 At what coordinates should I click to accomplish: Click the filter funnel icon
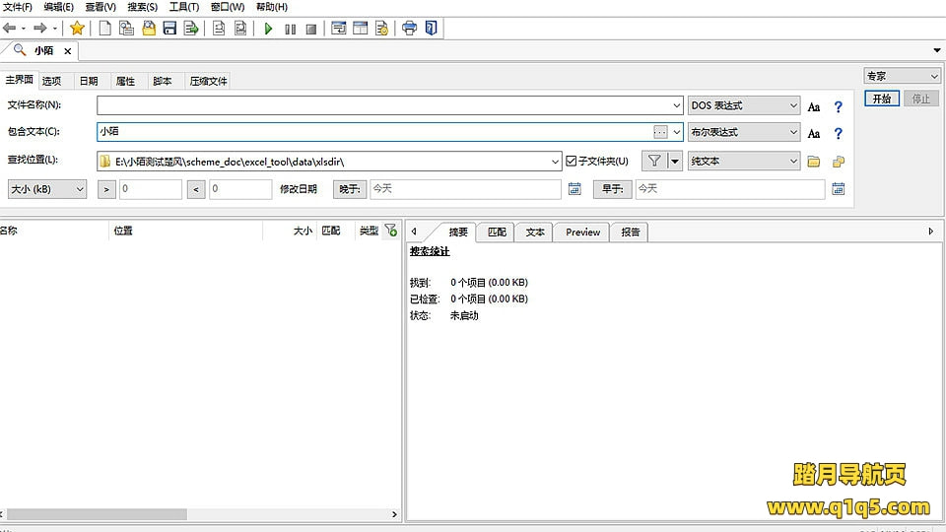[654, 161]
